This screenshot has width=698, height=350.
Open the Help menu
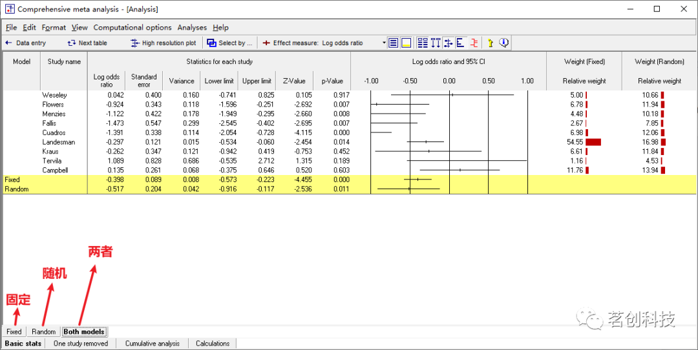[220, 28]
